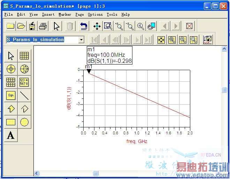Go to next page with the right triangle
The width and height of the screenshot is (230, 179).
(176, 26)
